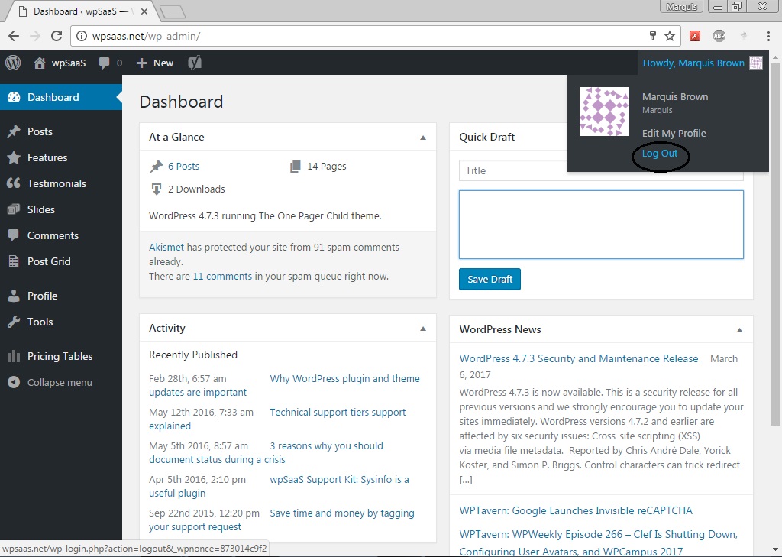Click the site information icon in address bar
This screenshot has width=782, height=557.
[x=82, y=36]
